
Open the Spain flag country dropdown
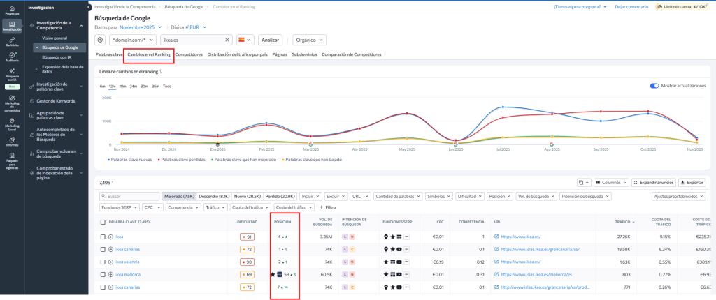[245, 40]
